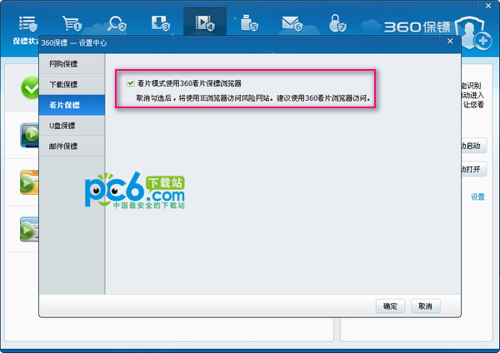Click the 取消 button
Screen dimensions: 500x353
425,306
